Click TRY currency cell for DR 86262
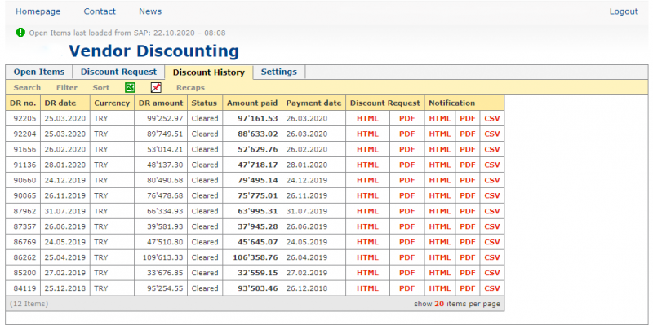Image resolution: width=653 pixels, height=325 pixels. pyautogui.click(x=112, y=257)
